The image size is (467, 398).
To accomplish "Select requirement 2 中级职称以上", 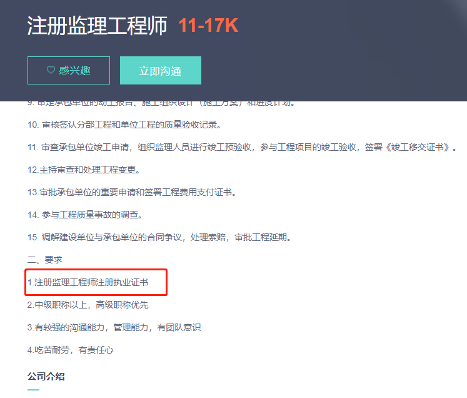I will click(x=88, y=305).
